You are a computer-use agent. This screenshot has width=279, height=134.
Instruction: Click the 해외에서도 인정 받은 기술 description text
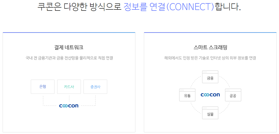(210, 58)
